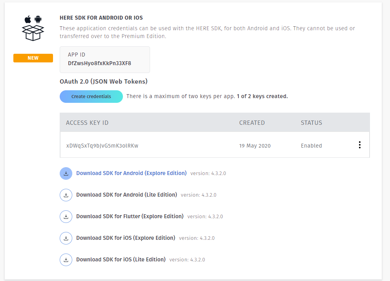
Task: Click version 4.3.2.0 beside Android Explore Edition
Action: point(208,173)
